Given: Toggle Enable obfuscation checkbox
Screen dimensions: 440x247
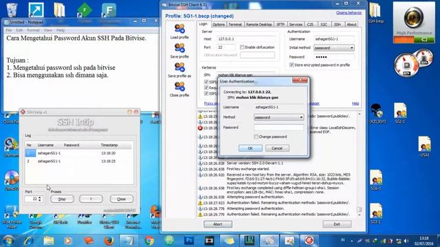Looking at the screenshot, I should [x=242, y=47].
